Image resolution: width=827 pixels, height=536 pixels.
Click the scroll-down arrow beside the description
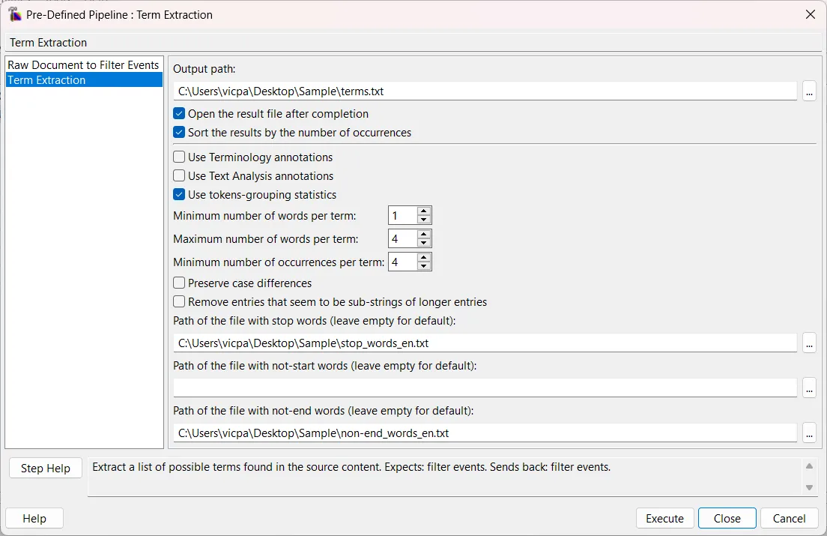coord(810,487)
